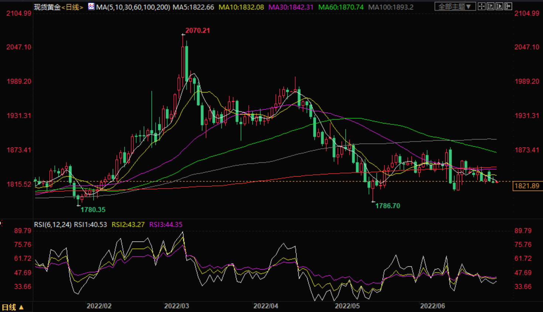This screenshot has height=312, width=543.
Task: Click the right axis price label 1873.41
Action: 527,150
